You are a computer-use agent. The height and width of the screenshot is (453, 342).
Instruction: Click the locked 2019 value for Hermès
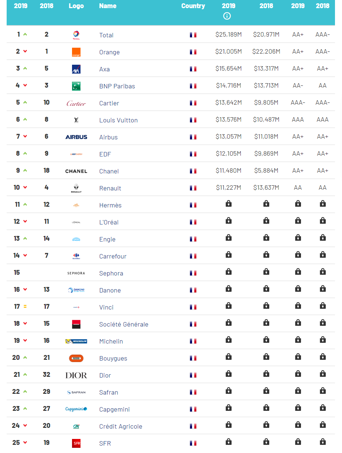tap(229, 204)
